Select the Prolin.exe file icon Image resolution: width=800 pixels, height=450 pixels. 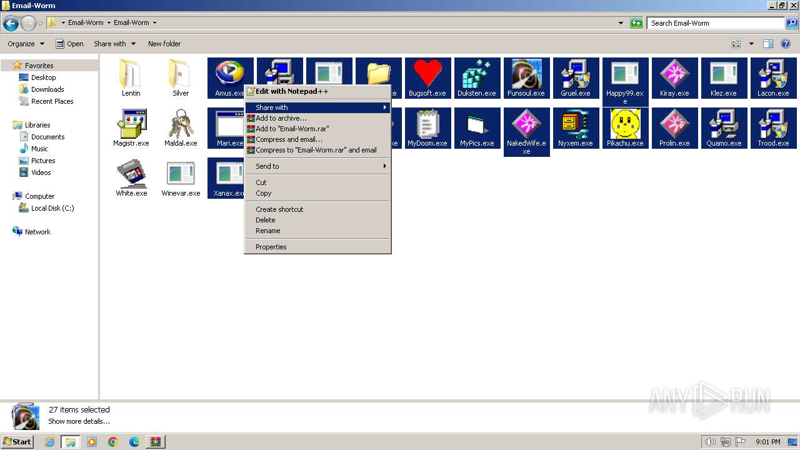pyautogui.click(x=674, y=128)
